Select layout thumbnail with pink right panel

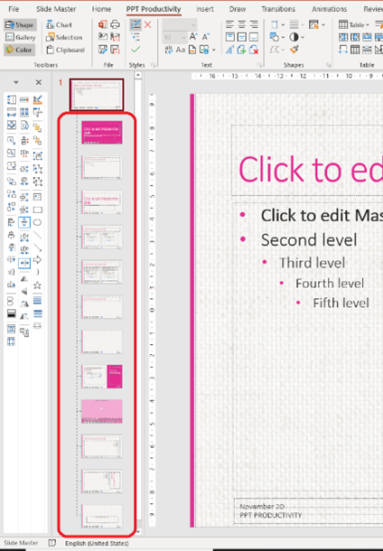[102, 377]
